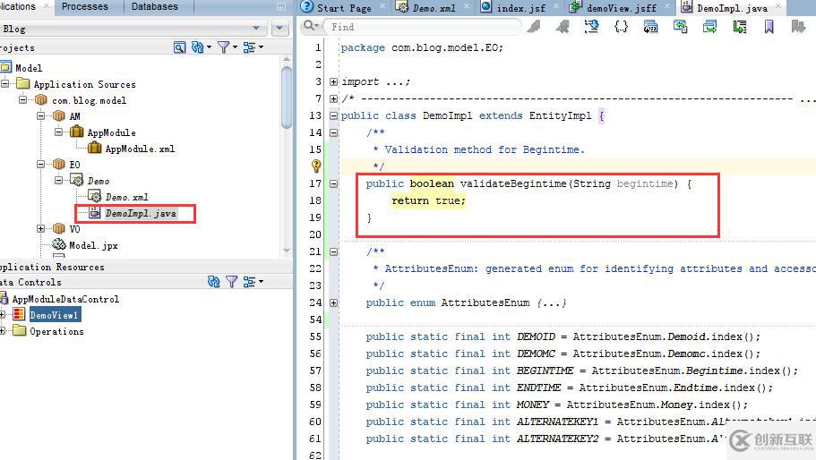
Task: Click the Quick Outline toolbar icon
Action: pyautogui.click(x=592, y=26)
